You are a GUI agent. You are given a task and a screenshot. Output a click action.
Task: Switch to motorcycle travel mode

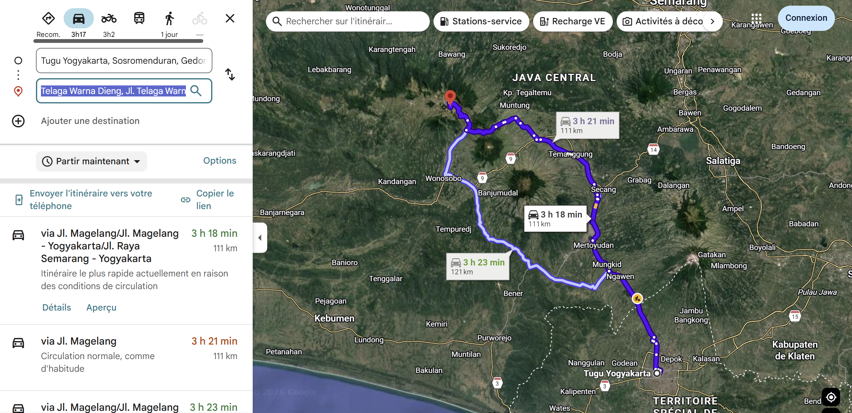coord(109,18)
